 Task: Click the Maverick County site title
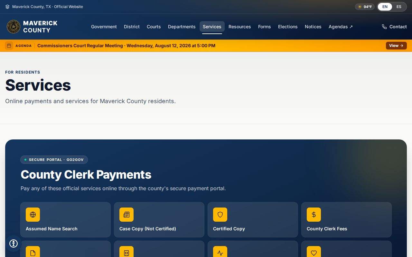point(40,27)
